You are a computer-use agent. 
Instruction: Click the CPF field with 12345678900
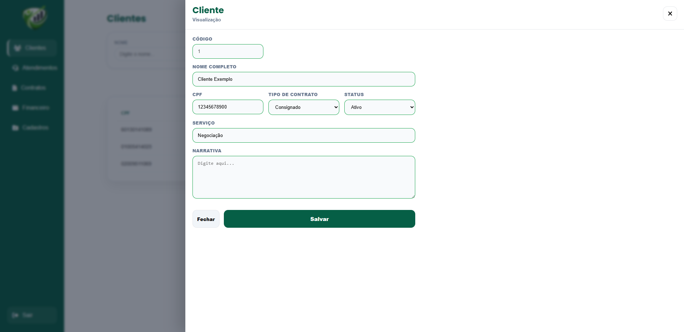coord(228,107)
